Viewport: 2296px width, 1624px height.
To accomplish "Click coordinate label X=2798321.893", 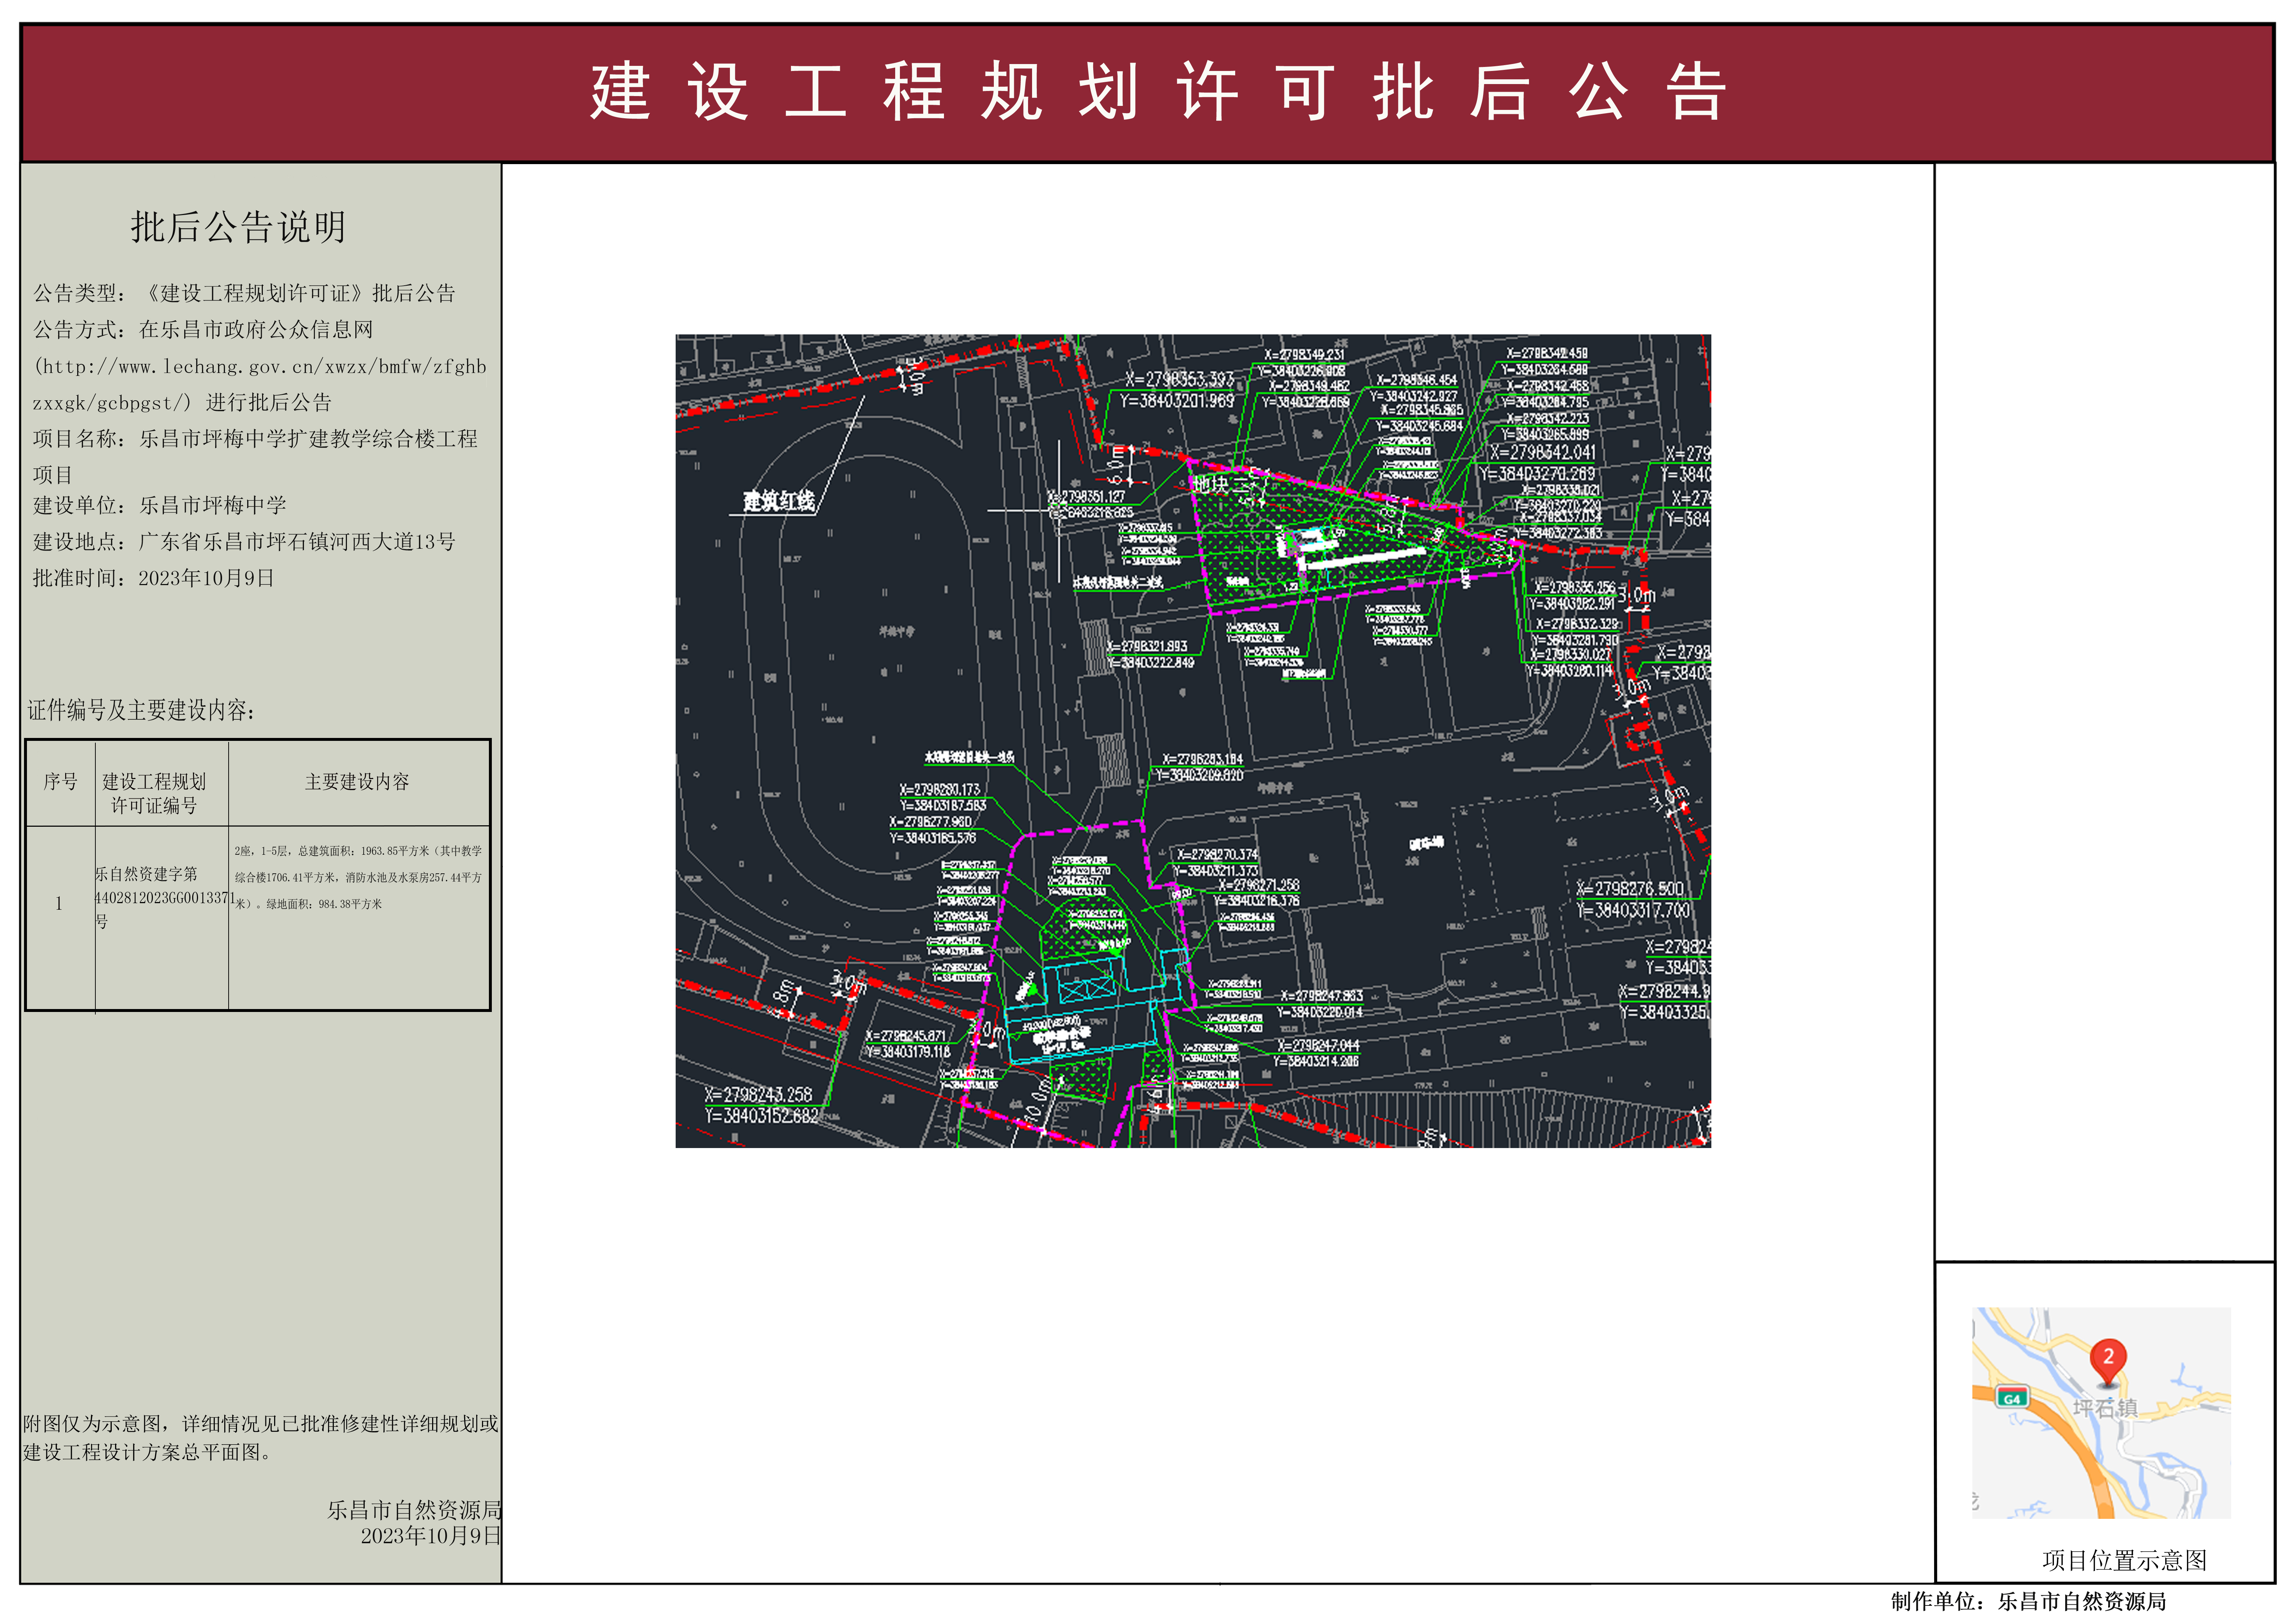I will pos(1146,647).
